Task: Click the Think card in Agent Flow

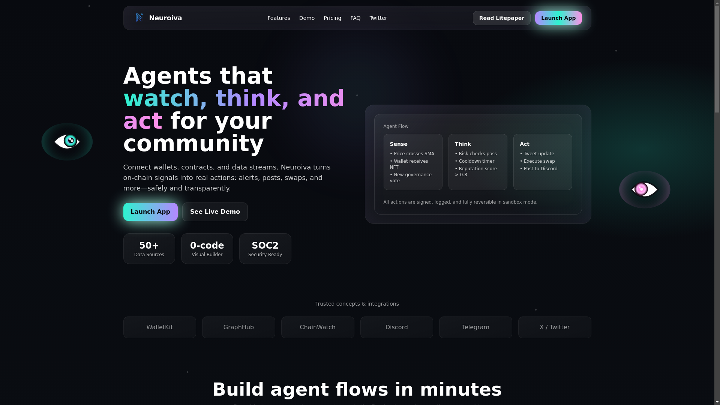Action: tap(478, 162)
